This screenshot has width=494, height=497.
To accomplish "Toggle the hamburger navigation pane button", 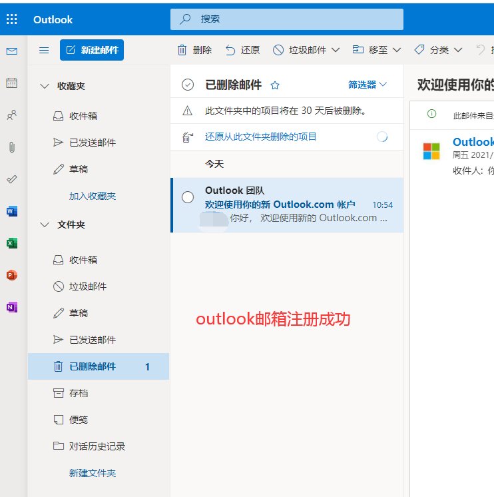I will pyautogui.click(x=44, y=50).
